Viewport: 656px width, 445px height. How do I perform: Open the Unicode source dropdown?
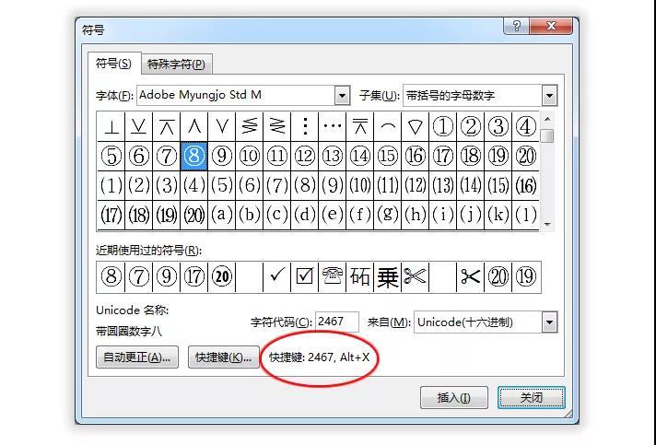pyautogui.click(x=549, y=322)
